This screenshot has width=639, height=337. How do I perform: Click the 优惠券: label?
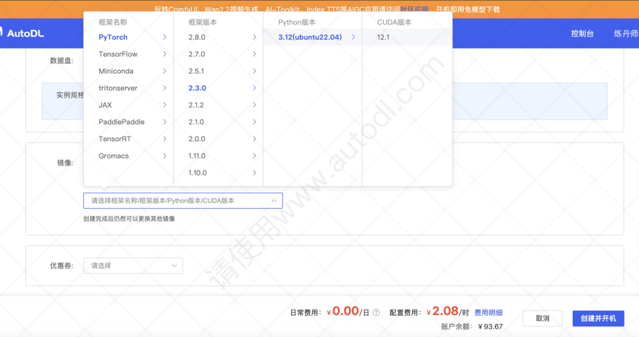[62, 266]
